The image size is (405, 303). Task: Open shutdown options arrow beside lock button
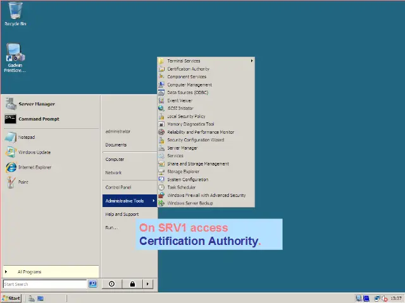[147, 284]
